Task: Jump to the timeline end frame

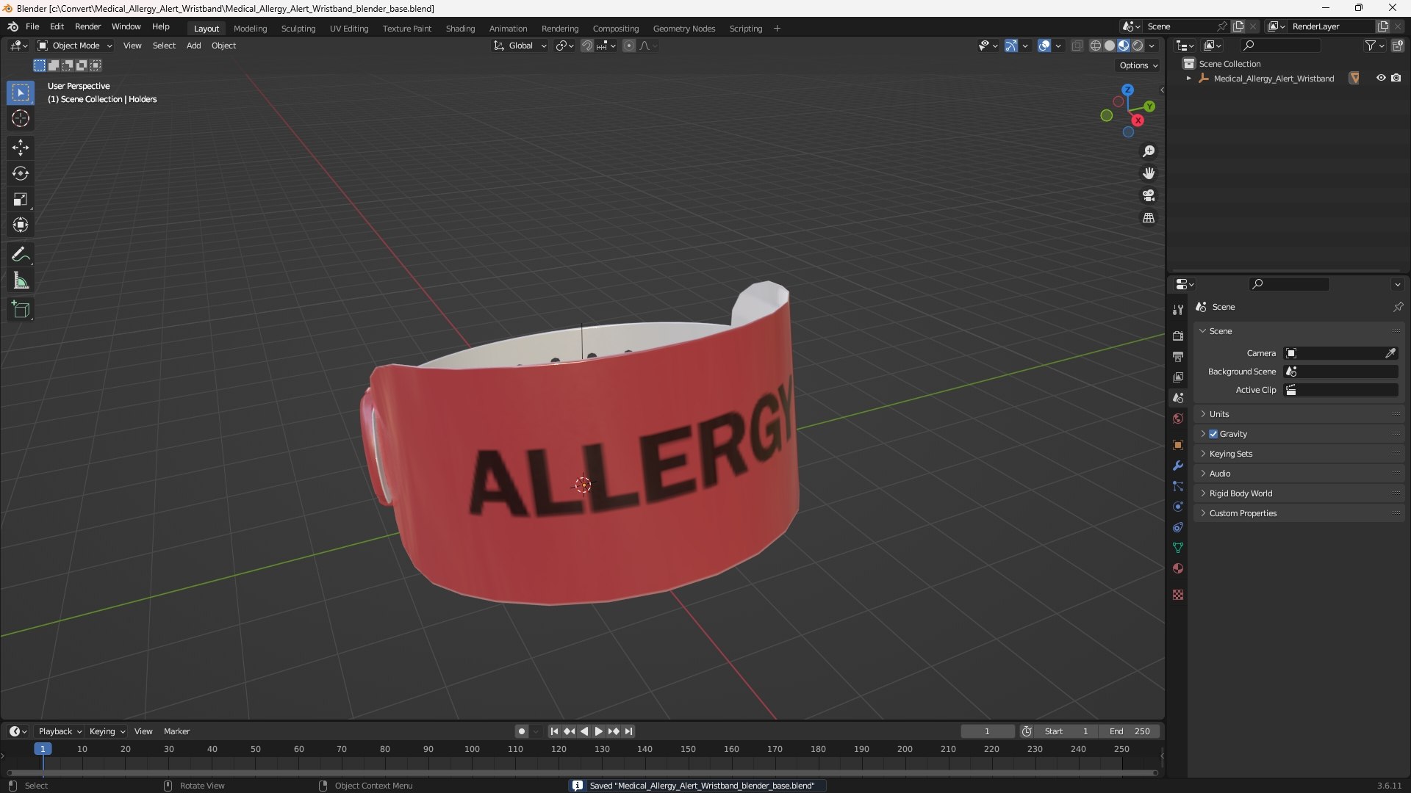Action: coord(628,731)
